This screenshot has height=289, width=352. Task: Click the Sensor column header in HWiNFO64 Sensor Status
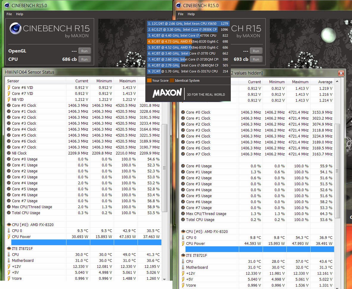(x=35, y=81)
